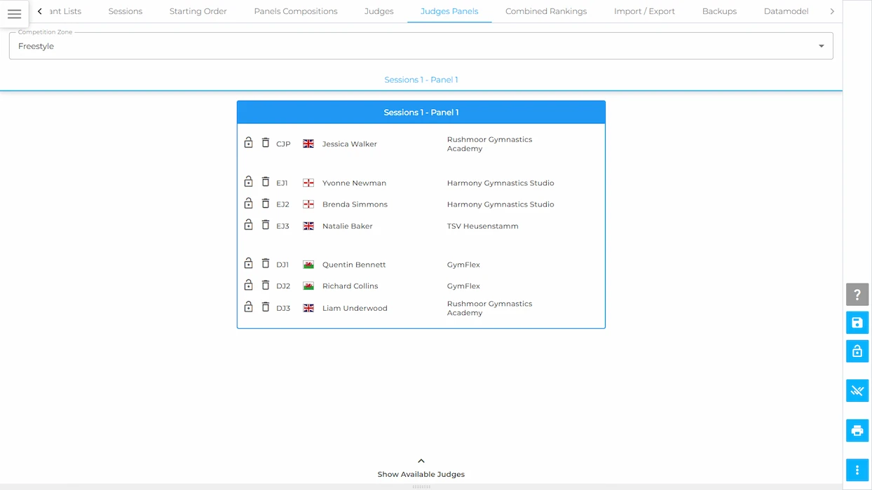The height and width of the screenshot is (490, 872).
Task: Switch to the Starting Order tab
Action: [x=198, y=11]
